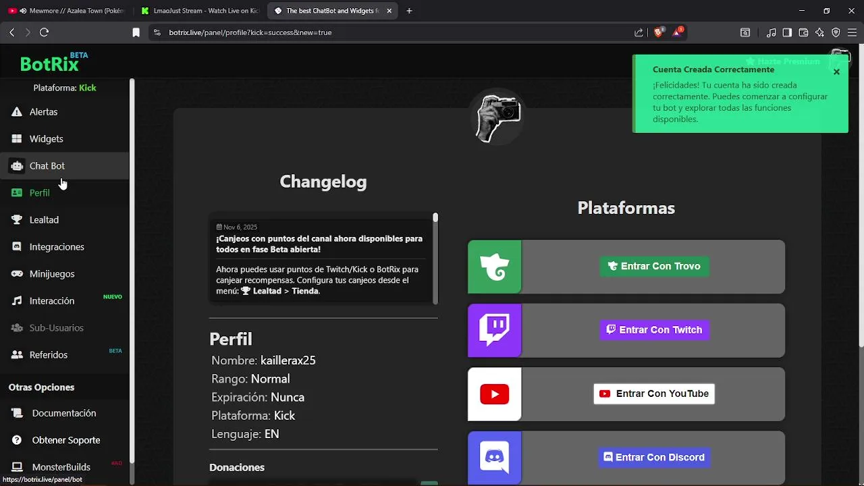
Task: Click the Donaciones heading
Action: pos(237,467)
